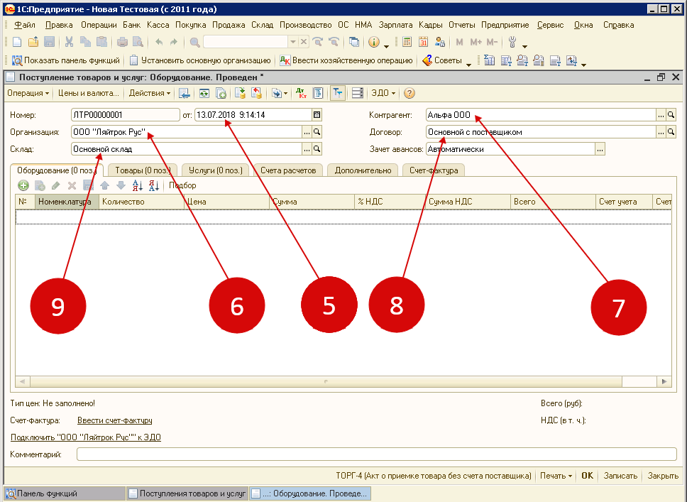Click the calculator icon in main toolbar
This screenshot has height=502, width=687.
[407, 42]
